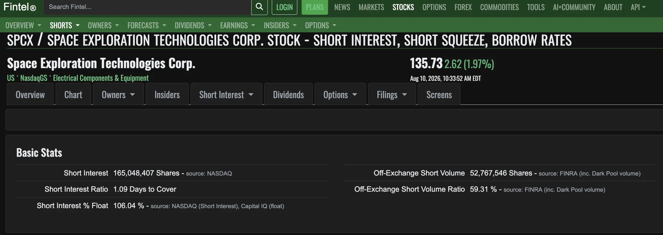Open the TOOLS menu item

536,7
